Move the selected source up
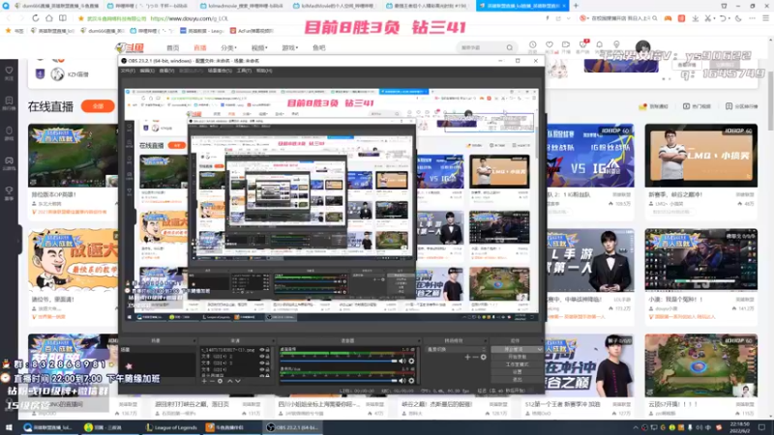 point(229,381)
